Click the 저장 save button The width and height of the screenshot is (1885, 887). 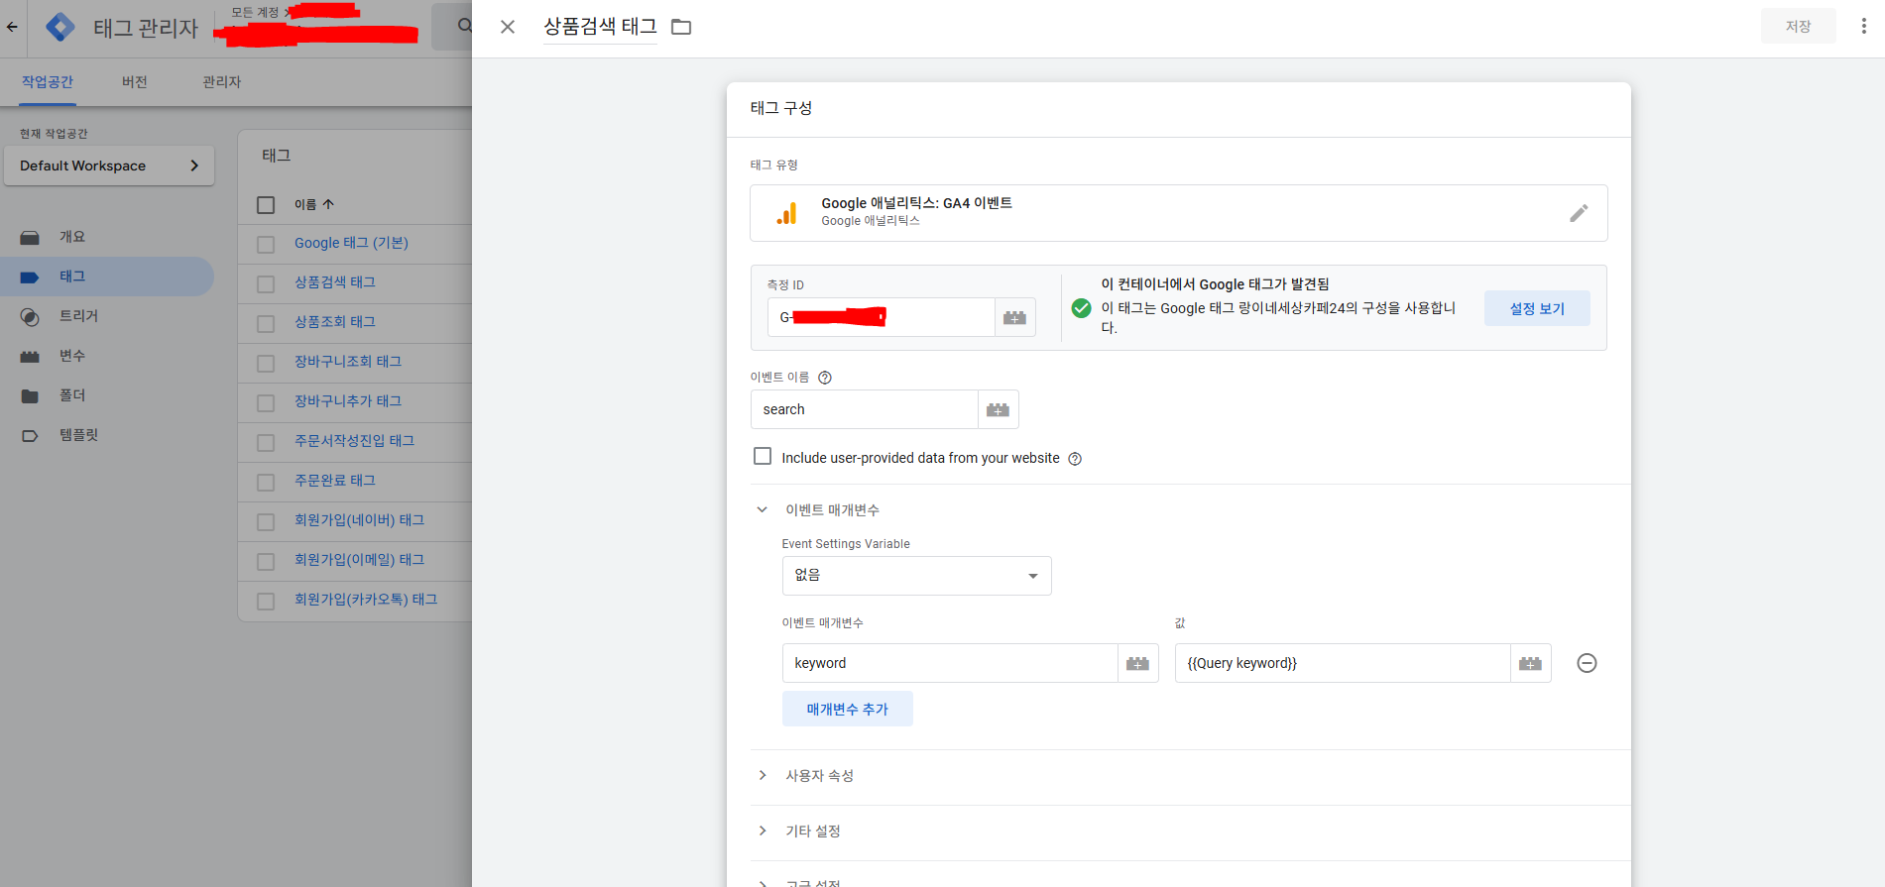pos(1798,27)
